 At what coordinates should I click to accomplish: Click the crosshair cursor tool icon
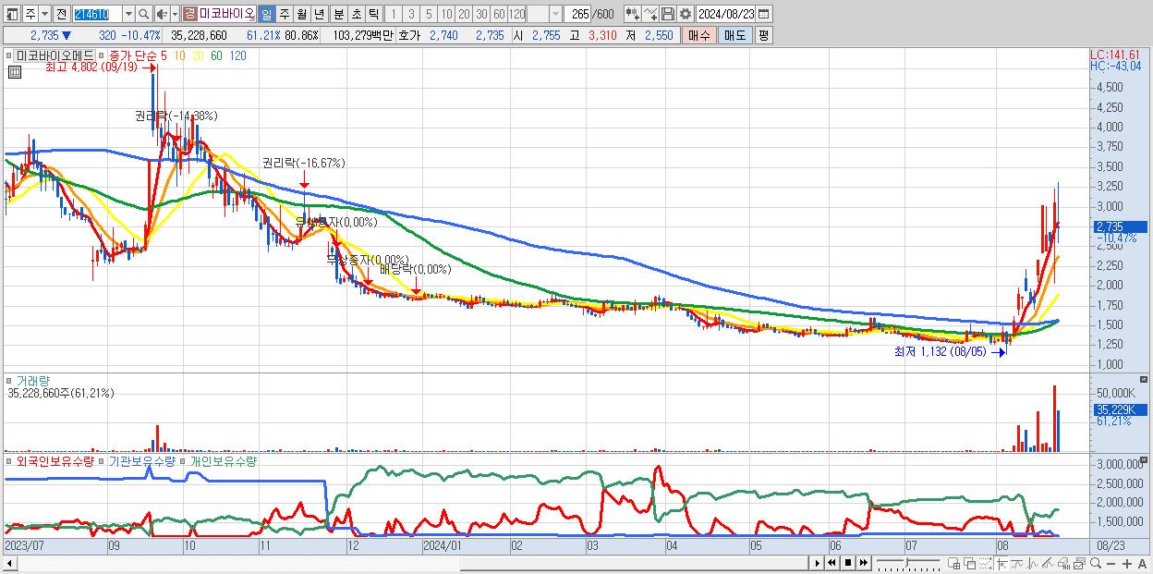[1001, 563]
